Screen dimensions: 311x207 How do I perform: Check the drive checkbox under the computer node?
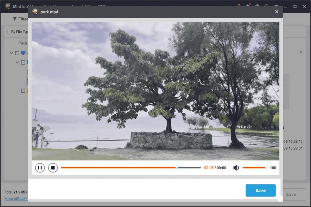pyautogui.click(x=23, y=62)
